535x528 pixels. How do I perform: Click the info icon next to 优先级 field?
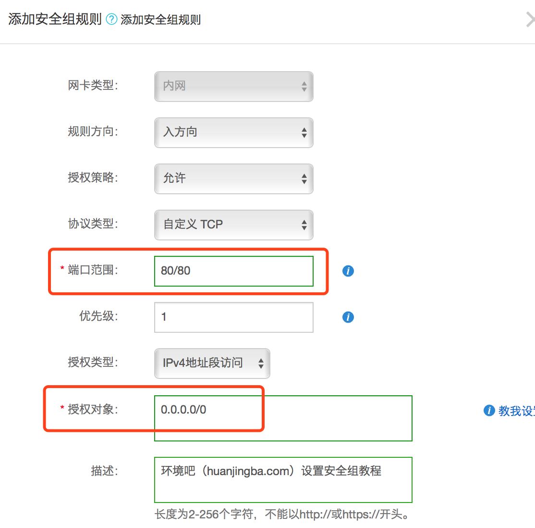pos(348,317)
